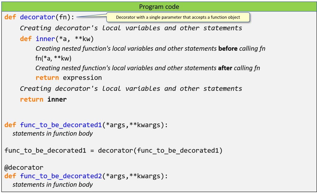Click the func_to_be_decorated1 name in its def line
The image size is (317, 193).
61,125
